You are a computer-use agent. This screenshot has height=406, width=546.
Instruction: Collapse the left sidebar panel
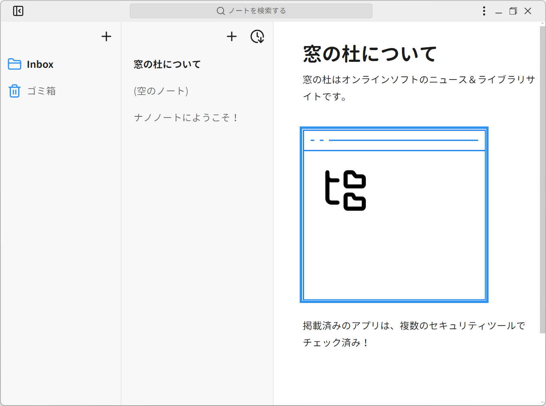pyautogui.click(x=18, y=11)
